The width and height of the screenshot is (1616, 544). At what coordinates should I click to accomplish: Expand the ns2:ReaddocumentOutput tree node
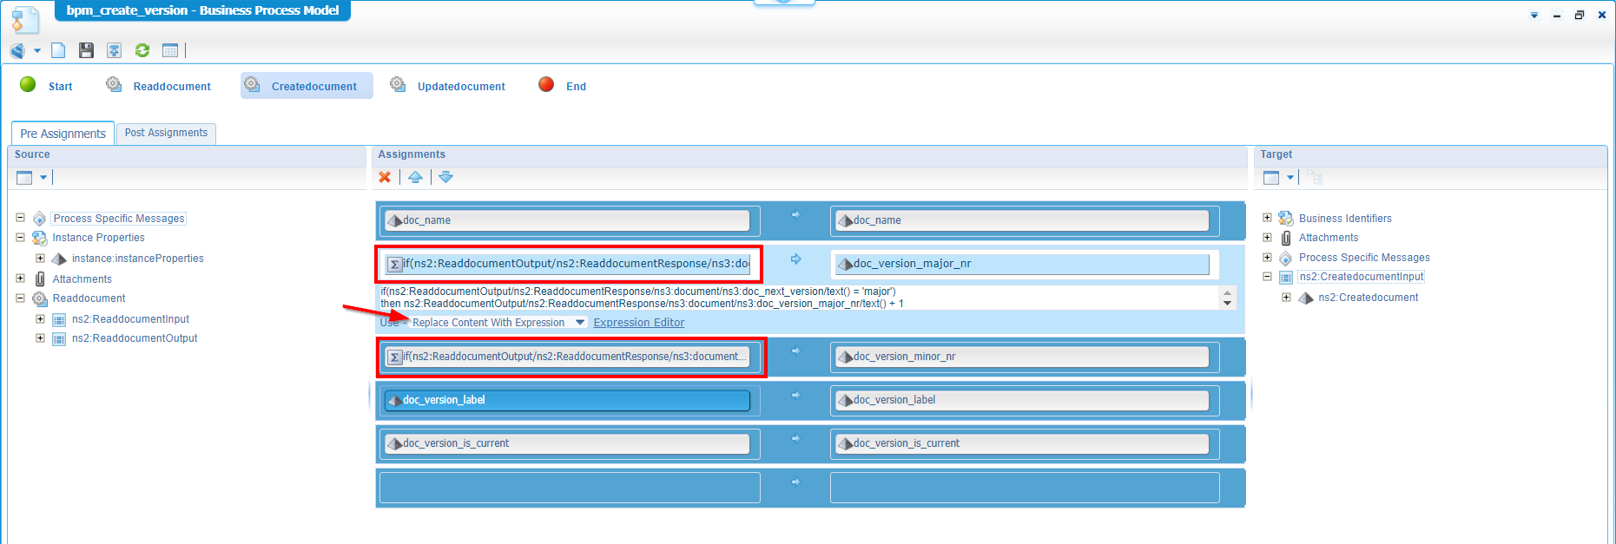[40, 338]
